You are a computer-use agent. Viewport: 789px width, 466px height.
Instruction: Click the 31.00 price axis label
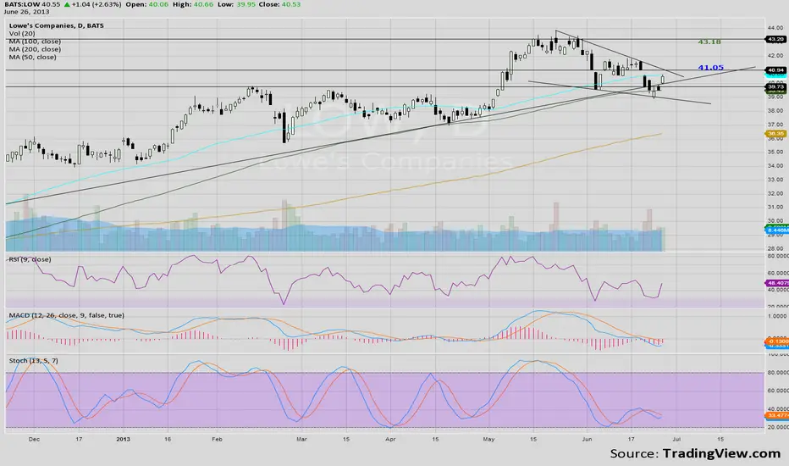tap(775, 207)
